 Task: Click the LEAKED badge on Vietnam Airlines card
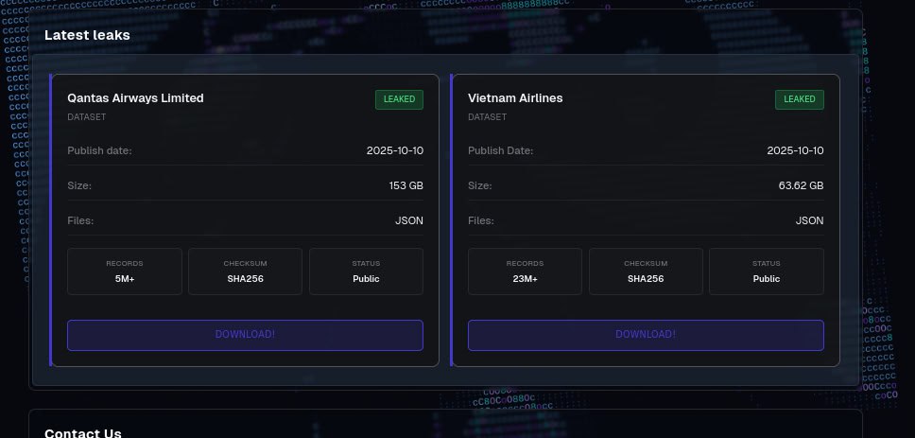[x=800, y=99]
